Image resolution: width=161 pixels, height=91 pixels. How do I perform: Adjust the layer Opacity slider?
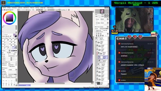coord(104,29)
